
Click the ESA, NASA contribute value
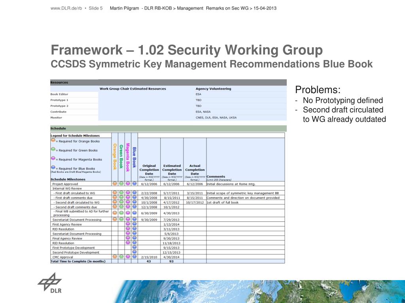(203, 112)
